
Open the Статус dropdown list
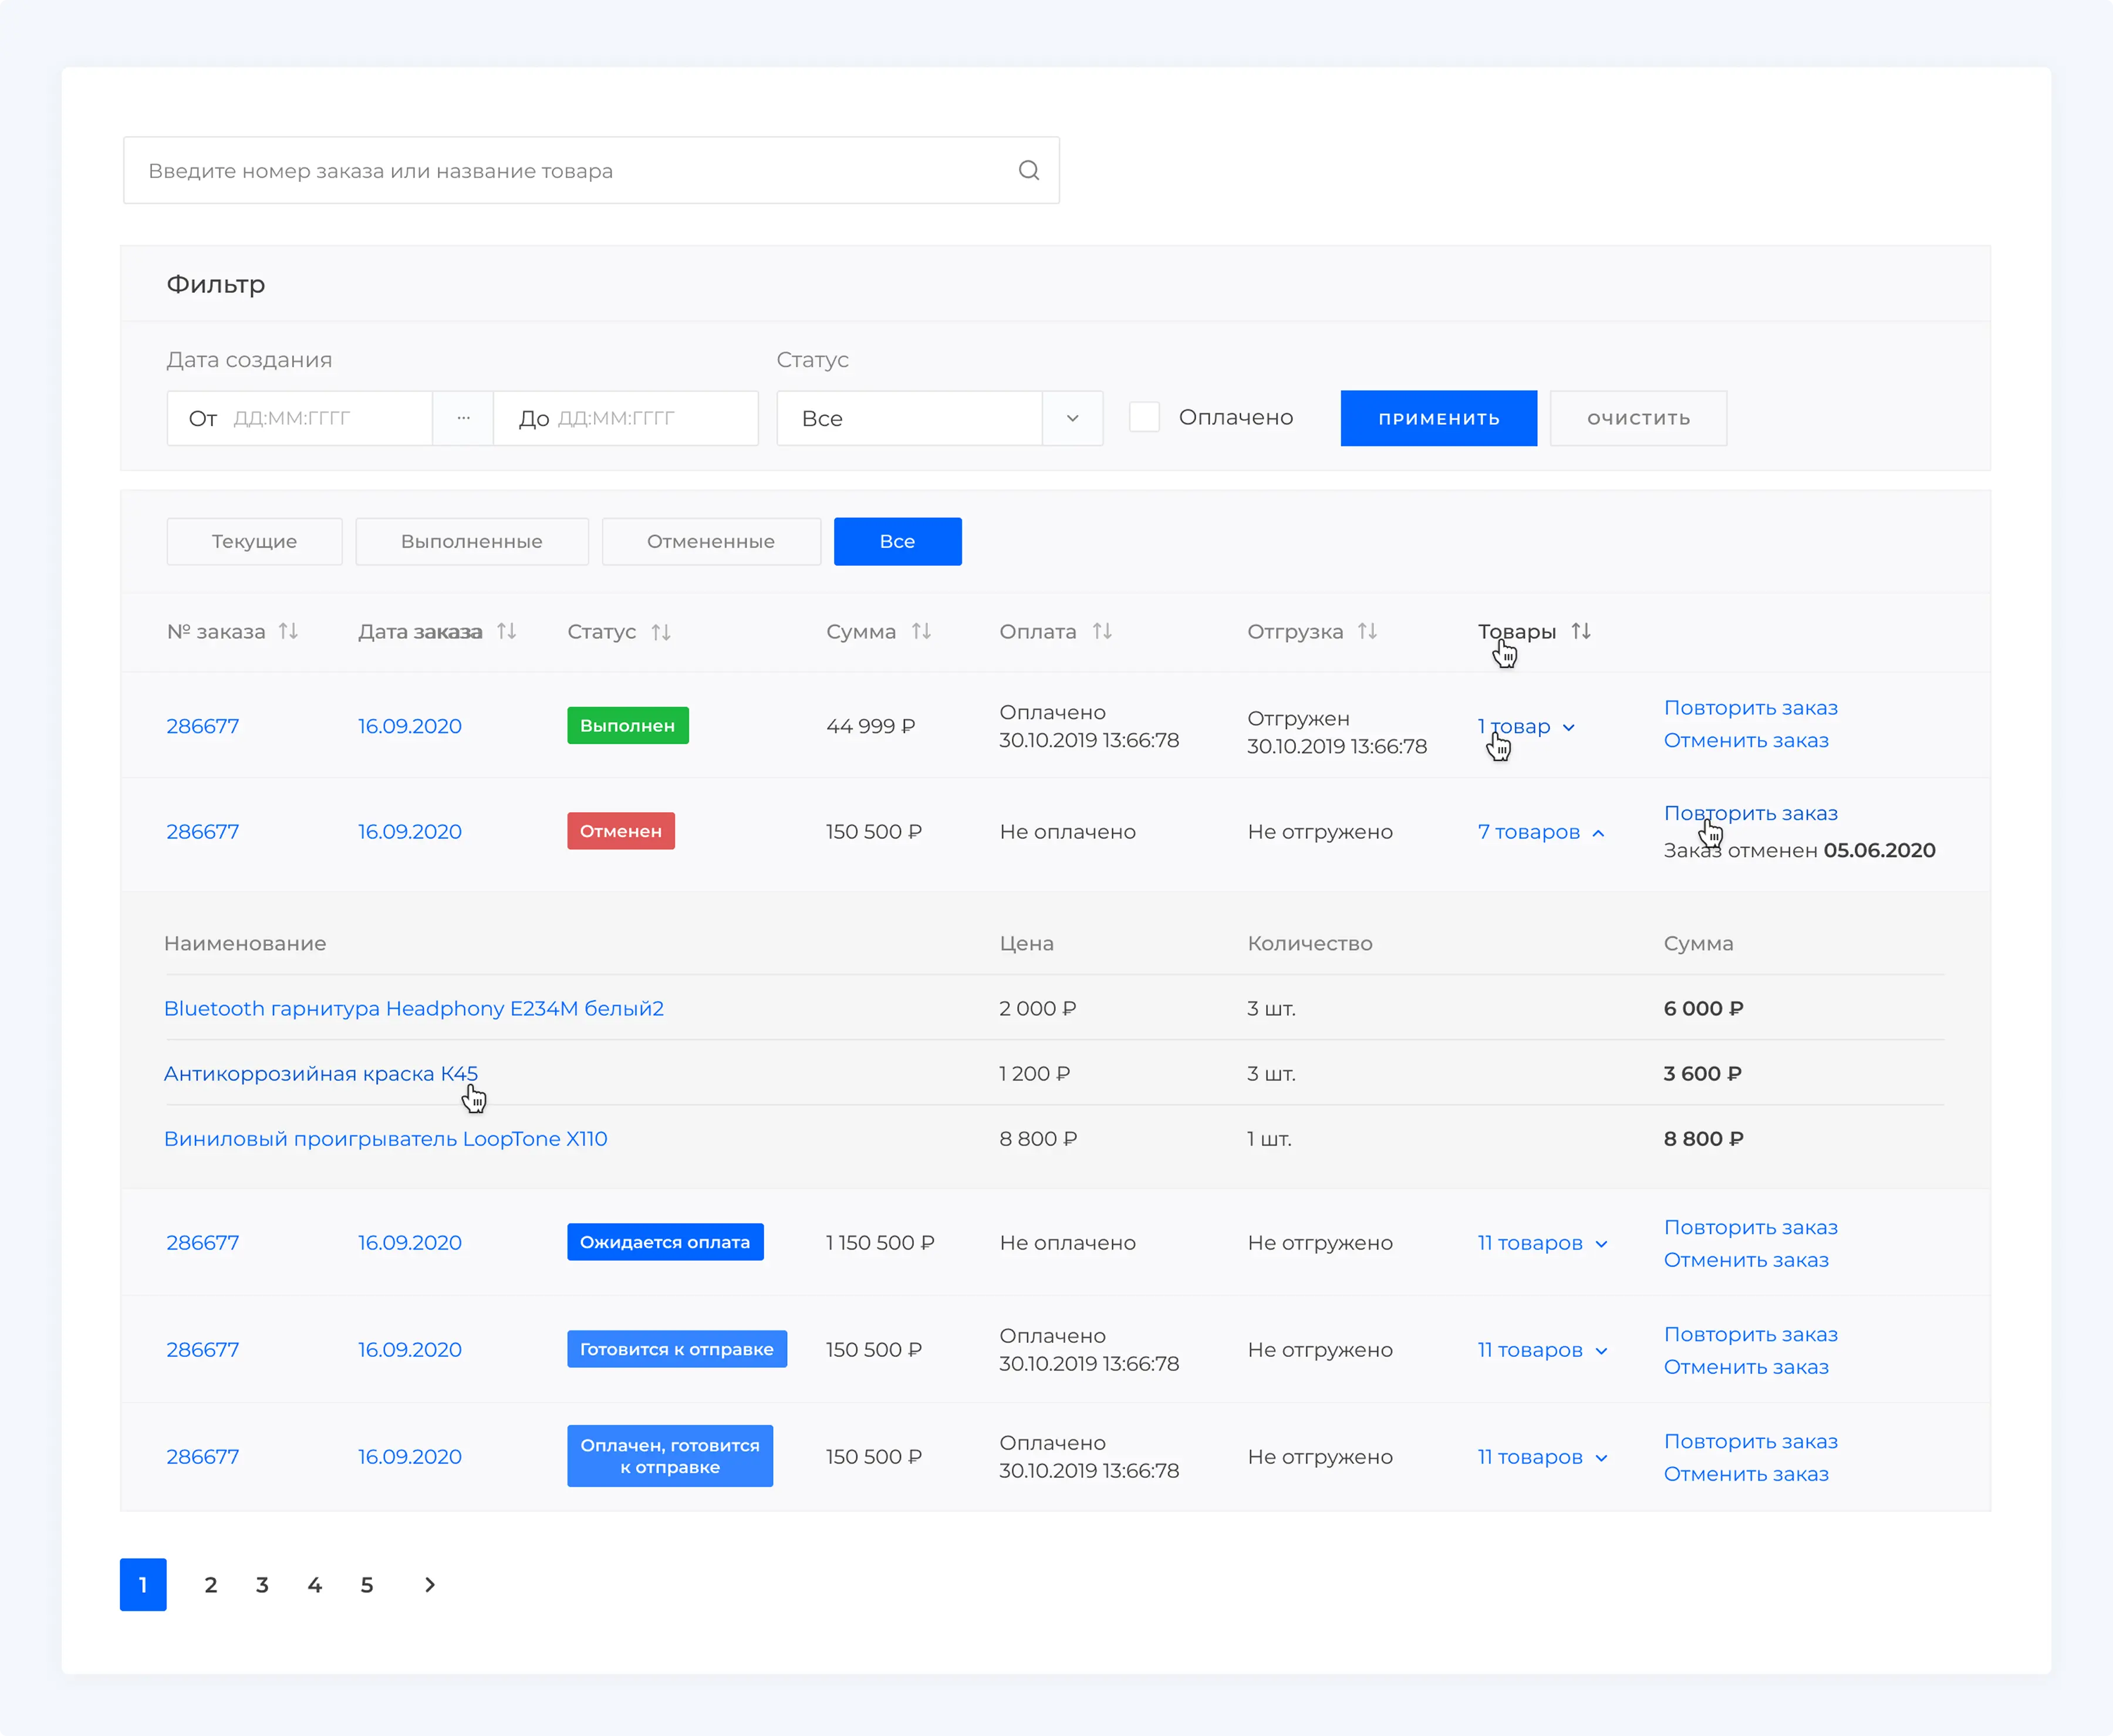tap(1072, 418)
